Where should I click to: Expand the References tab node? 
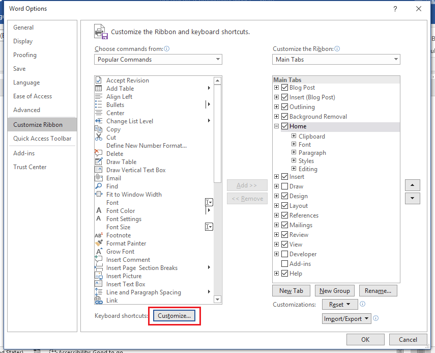(276, 215)
